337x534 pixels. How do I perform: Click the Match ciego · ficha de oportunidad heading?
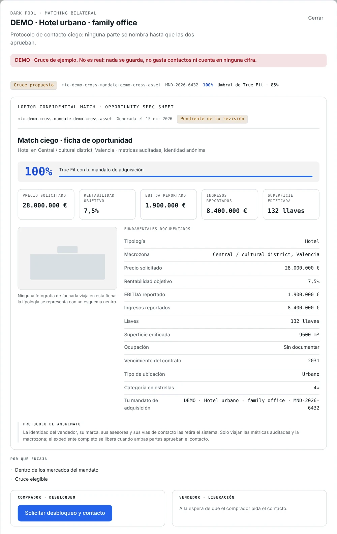tap(75, 140)
